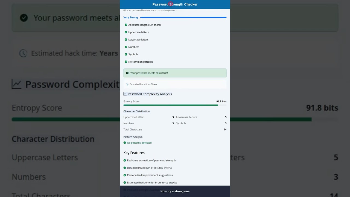Screen dimensions: 350x197
Task: Click check icon beside Personalized improvement suggestions
Action: click(125, 175)
